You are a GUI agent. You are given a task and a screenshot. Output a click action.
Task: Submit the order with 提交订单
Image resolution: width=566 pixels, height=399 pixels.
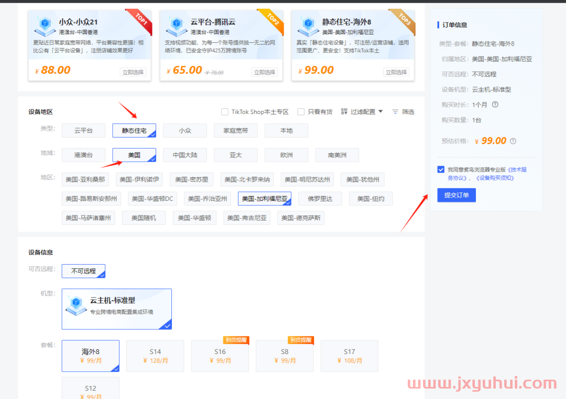pos(456,195)
